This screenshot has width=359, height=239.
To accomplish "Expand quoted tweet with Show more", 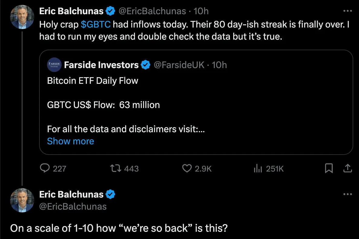I will click(70, 141).
